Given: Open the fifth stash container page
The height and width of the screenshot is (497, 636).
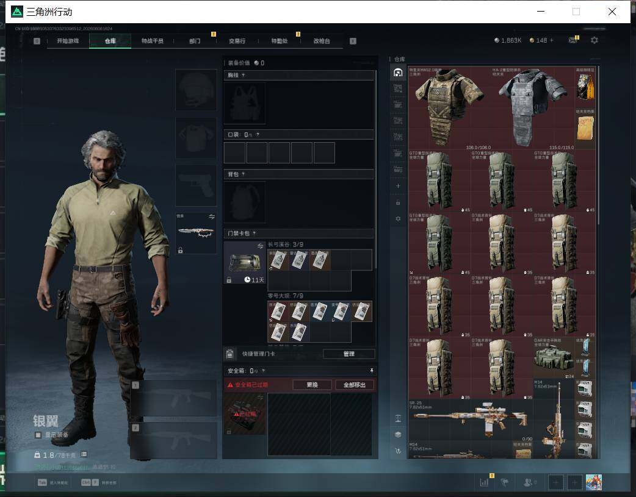Looking at the screenshot, I should pos(398,137).
